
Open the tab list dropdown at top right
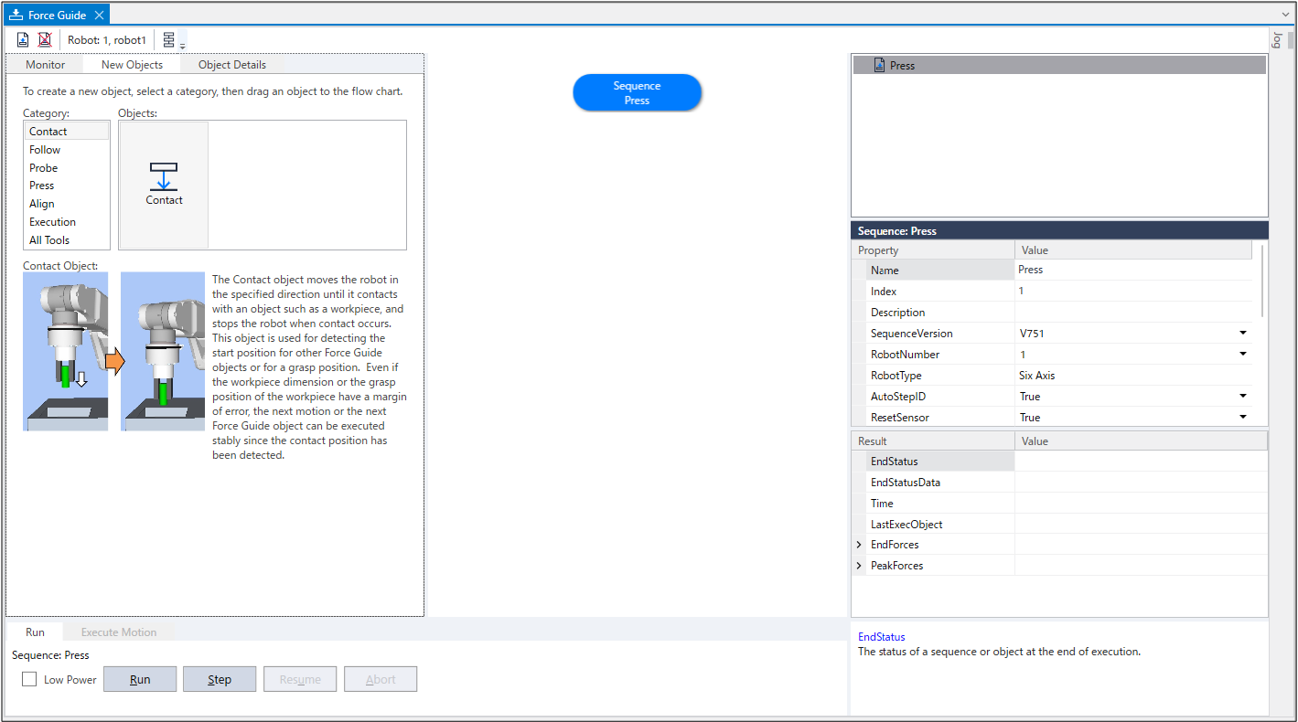click(x=1285, y=16)
